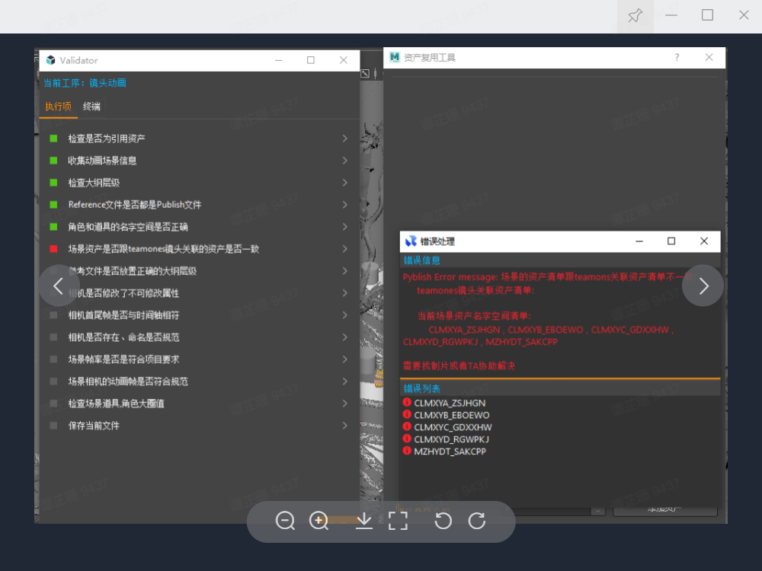This screenshot has height=571, width=762.
Task: Click green status box for 检查大纲层级
Action: (x=53, y=183)
